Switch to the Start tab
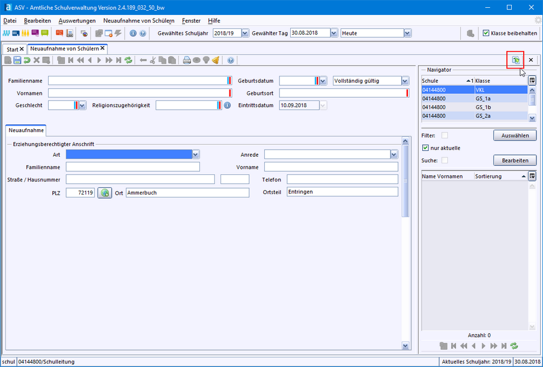 tap(12, 49)
